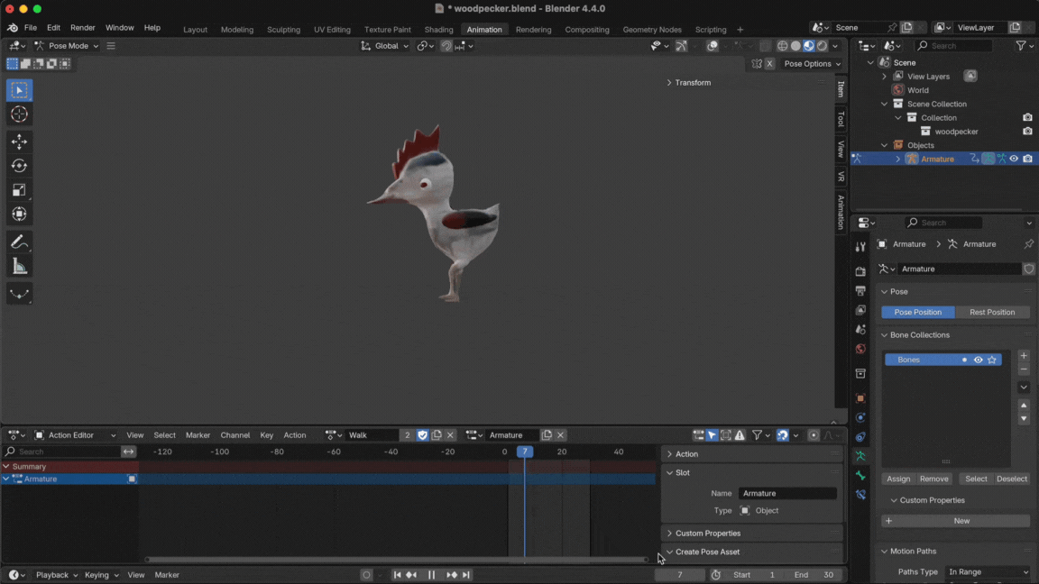1039x584 pixels.
Task: Pick the Rotate tool
Action: pyautogui.click(x=19, y=166)
